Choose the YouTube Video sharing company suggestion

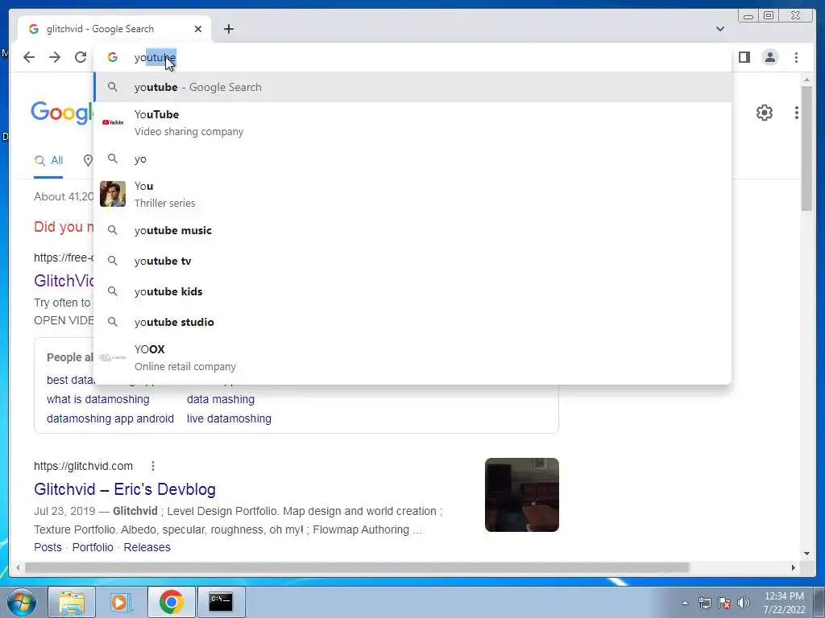pyautogui.click(x=412, y=123)
